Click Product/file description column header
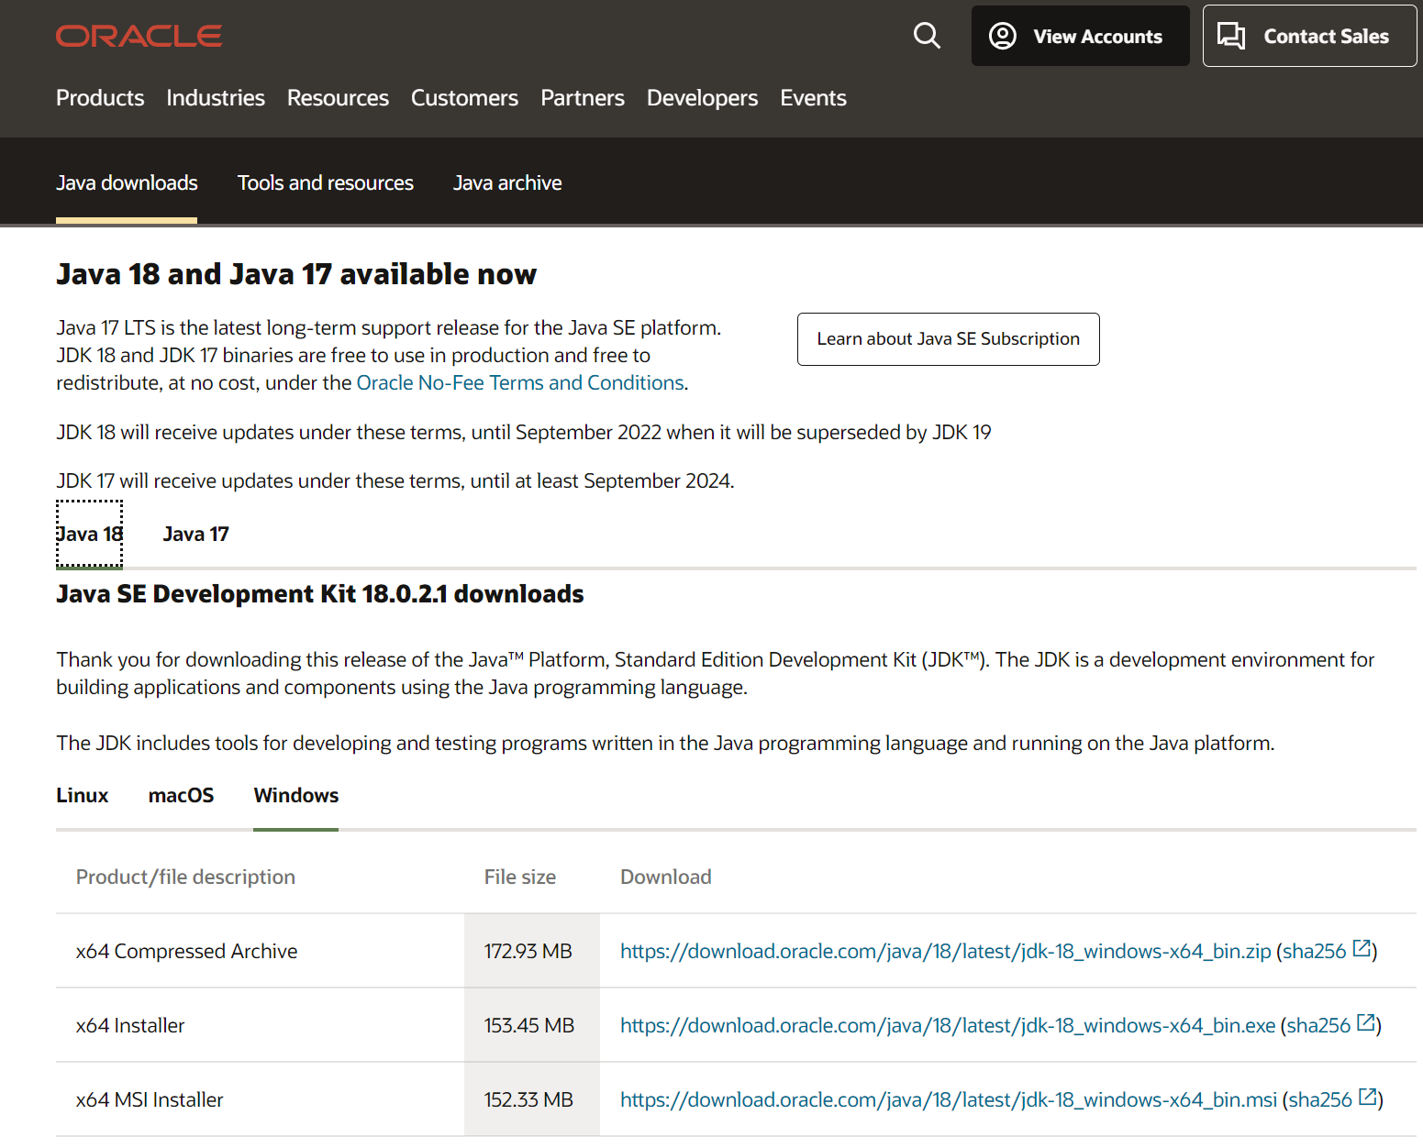1423x1148 pixels. click(x=185, y=877)
